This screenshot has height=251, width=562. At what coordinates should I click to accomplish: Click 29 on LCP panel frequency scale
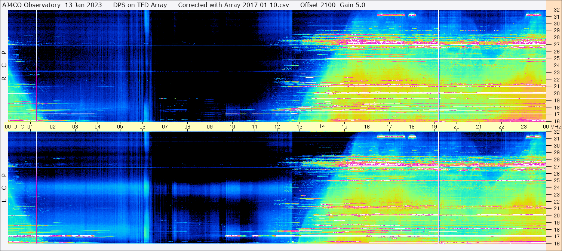pos(556,152)
